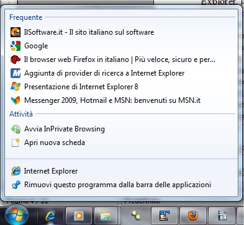
Task: Click the MSN butterfly favicon
Action: point(16,100)
